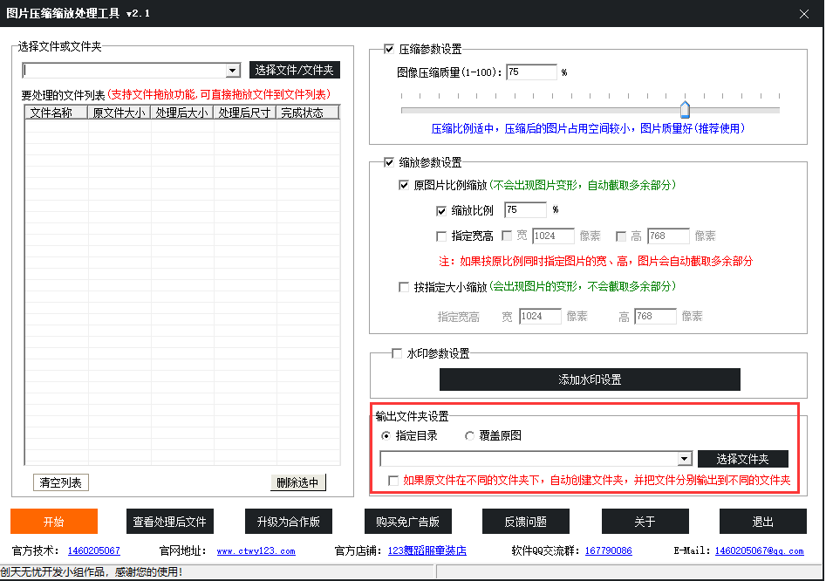Image resolution: width=826 pixels, height=581 pixels.
Task: Open the www.ctwy123.com website link
Action: (x=256, y=551)
